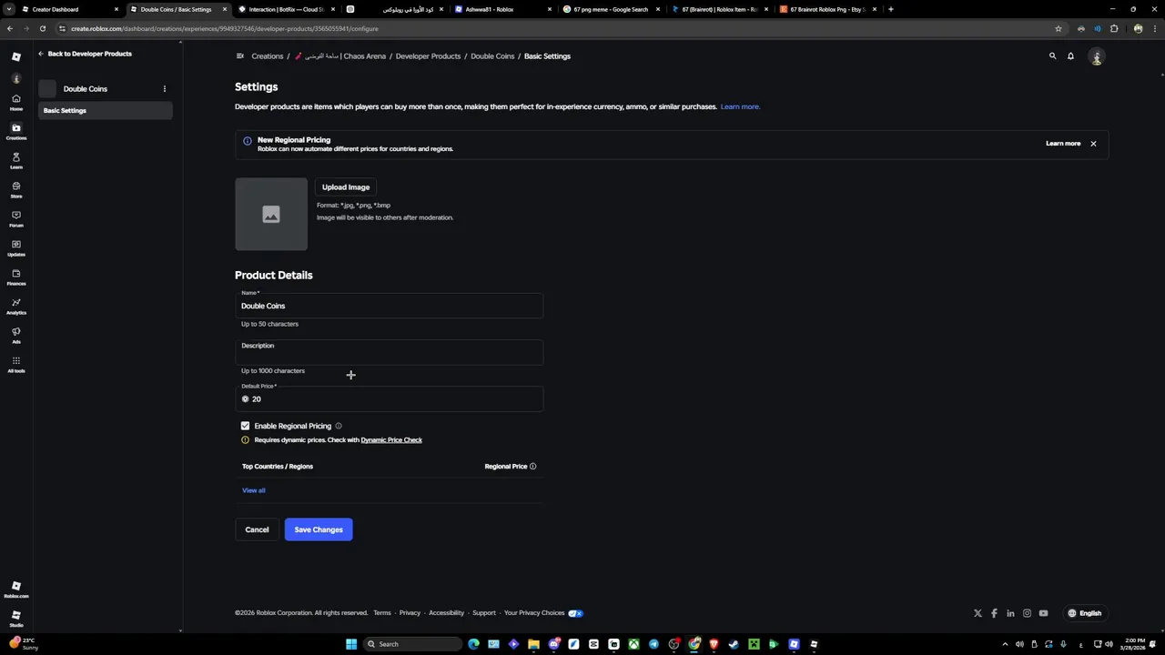Open the All tools grid icon
Screen dimensions: 1165x655
click(x=16, y=364)
